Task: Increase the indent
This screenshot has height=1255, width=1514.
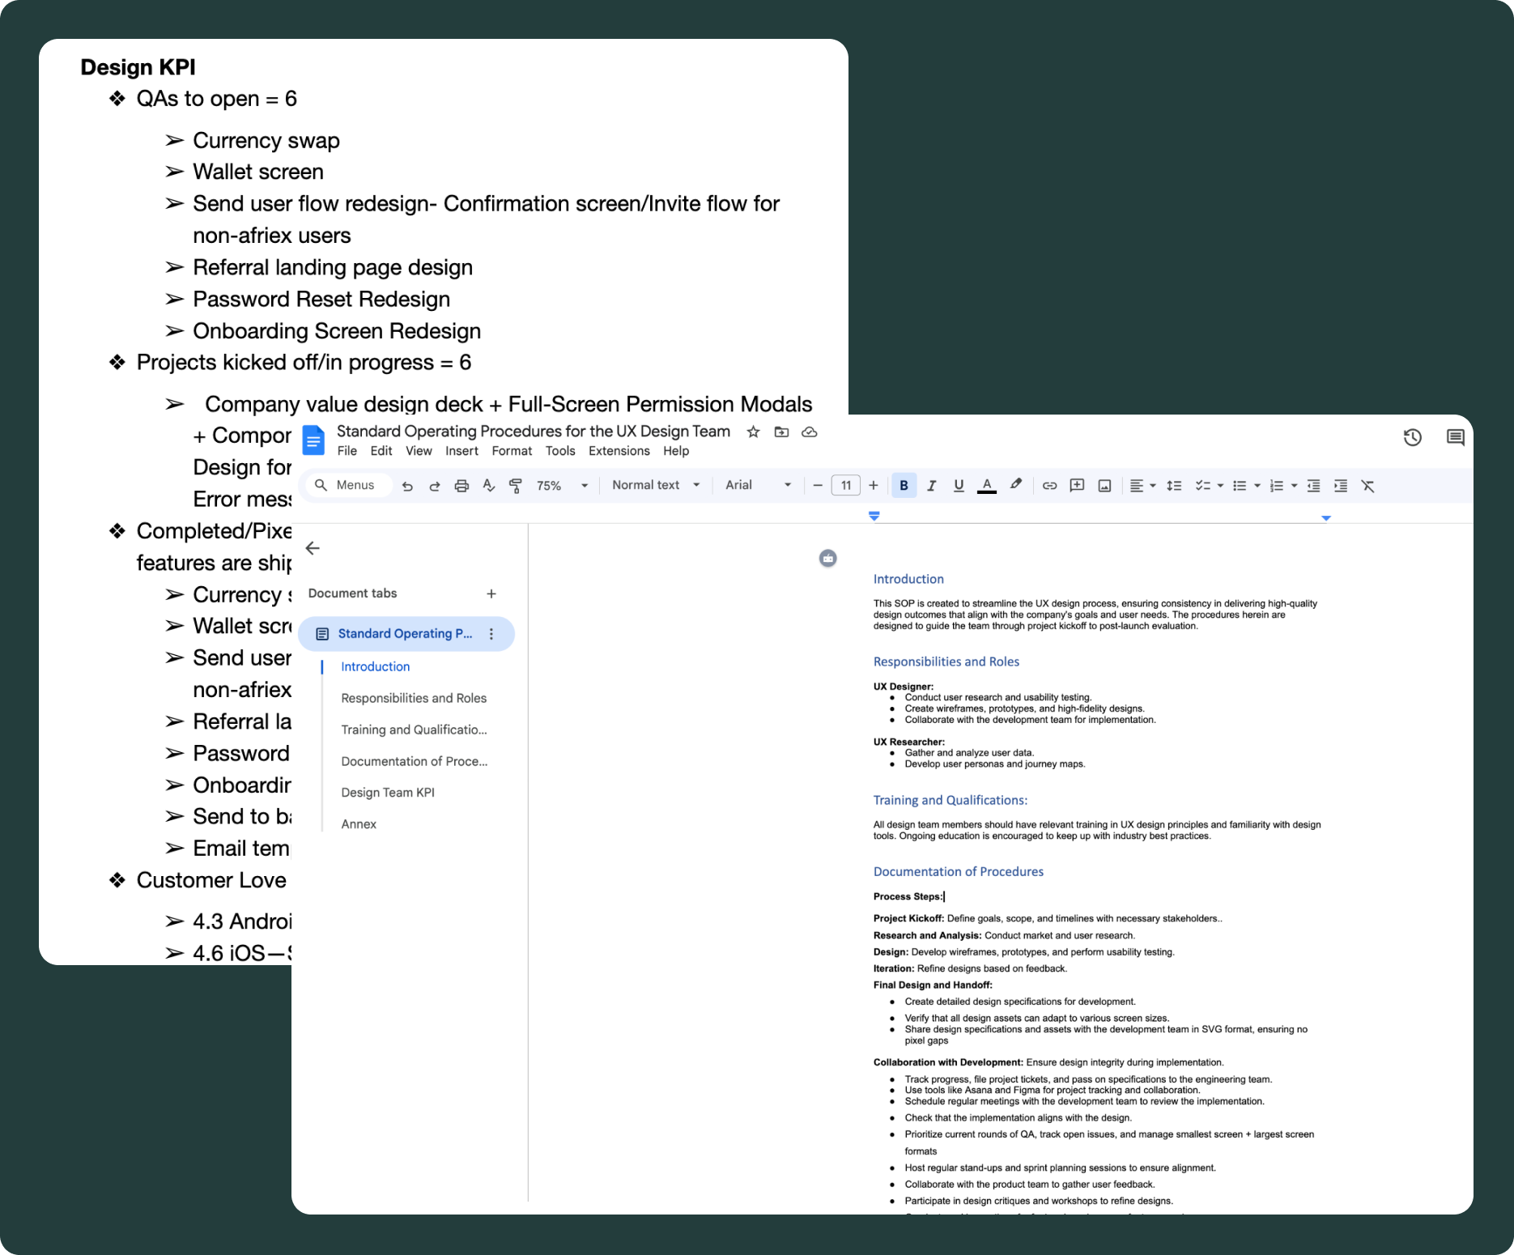Action: [1341, 486]
